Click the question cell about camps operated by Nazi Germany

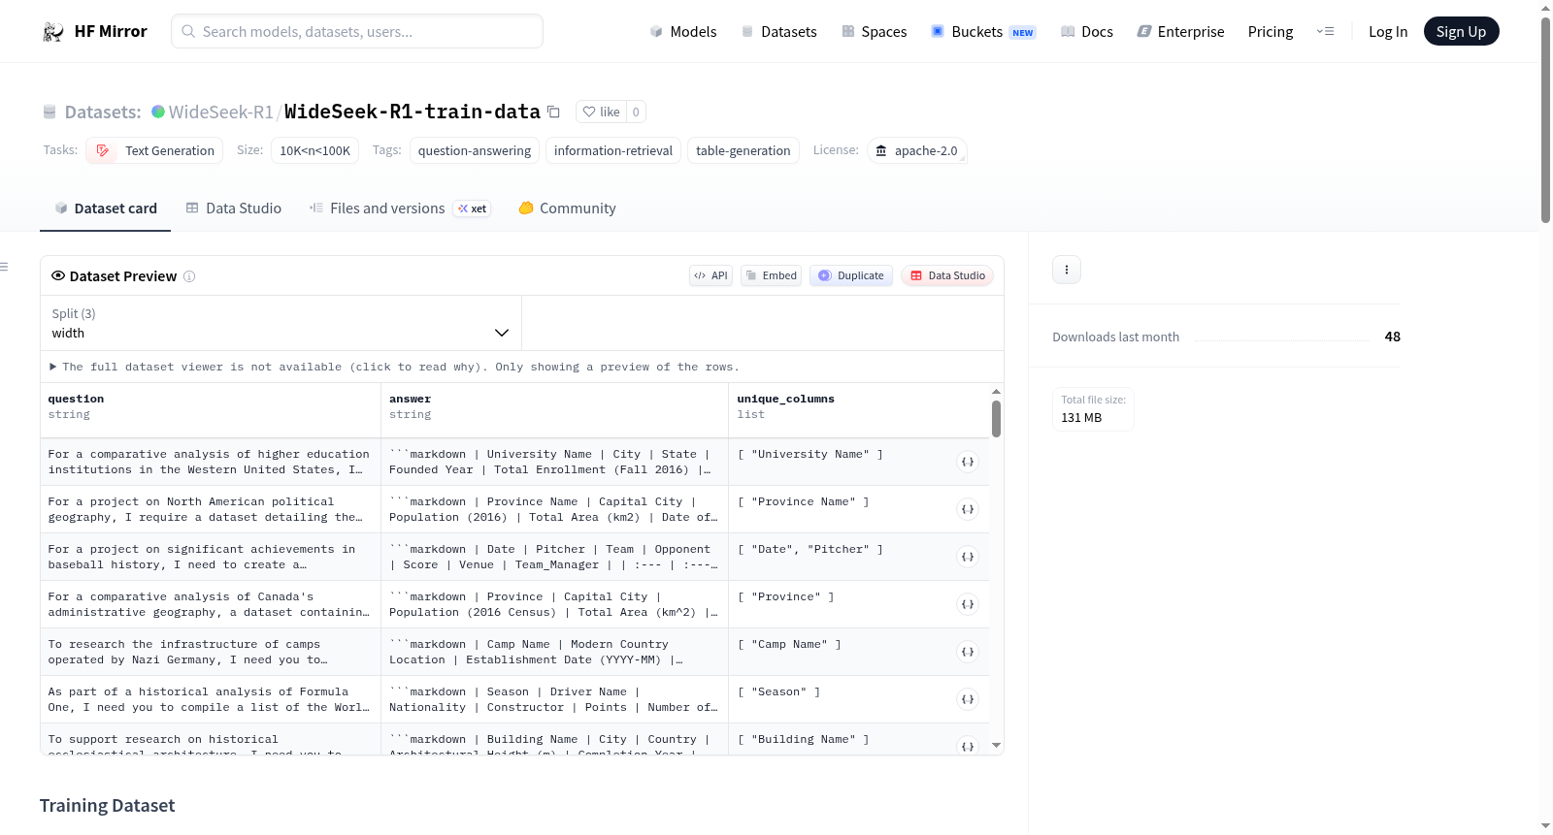click(211, 652)
